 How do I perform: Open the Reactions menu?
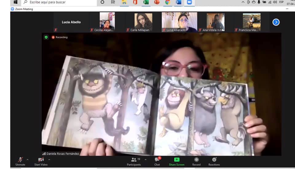[x=214, y=161]
